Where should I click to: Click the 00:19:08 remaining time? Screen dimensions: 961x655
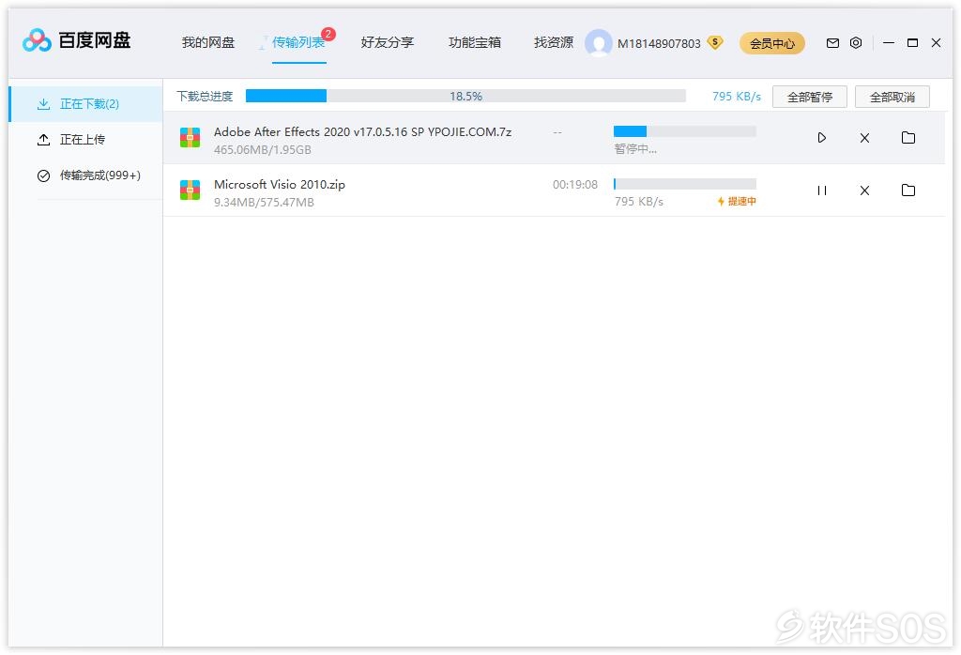coord(575,185)
